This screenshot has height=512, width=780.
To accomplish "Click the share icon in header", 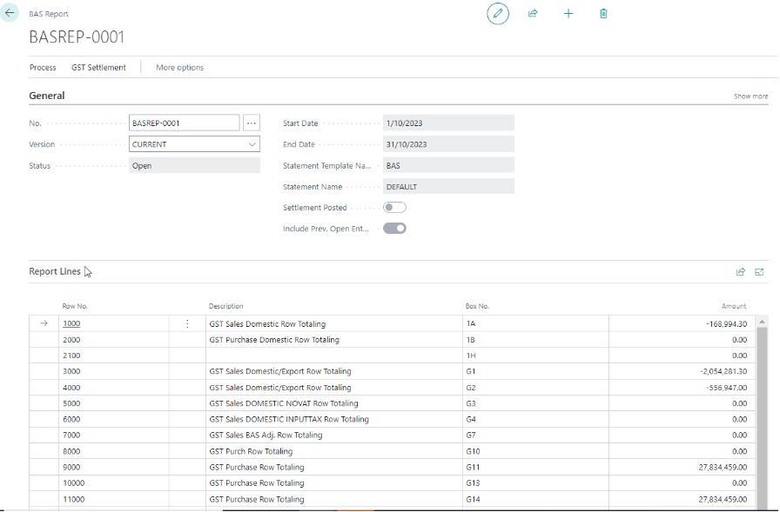I will pyautogui.click(x=534, y=14).
